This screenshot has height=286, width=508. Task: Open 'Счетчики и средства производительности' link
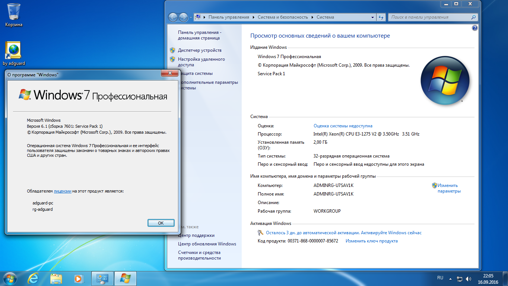coord(199,255)
